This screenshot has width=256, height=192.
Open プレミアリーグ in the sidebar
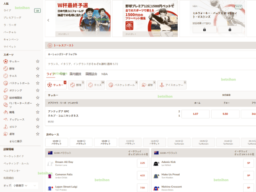[12, 18]
